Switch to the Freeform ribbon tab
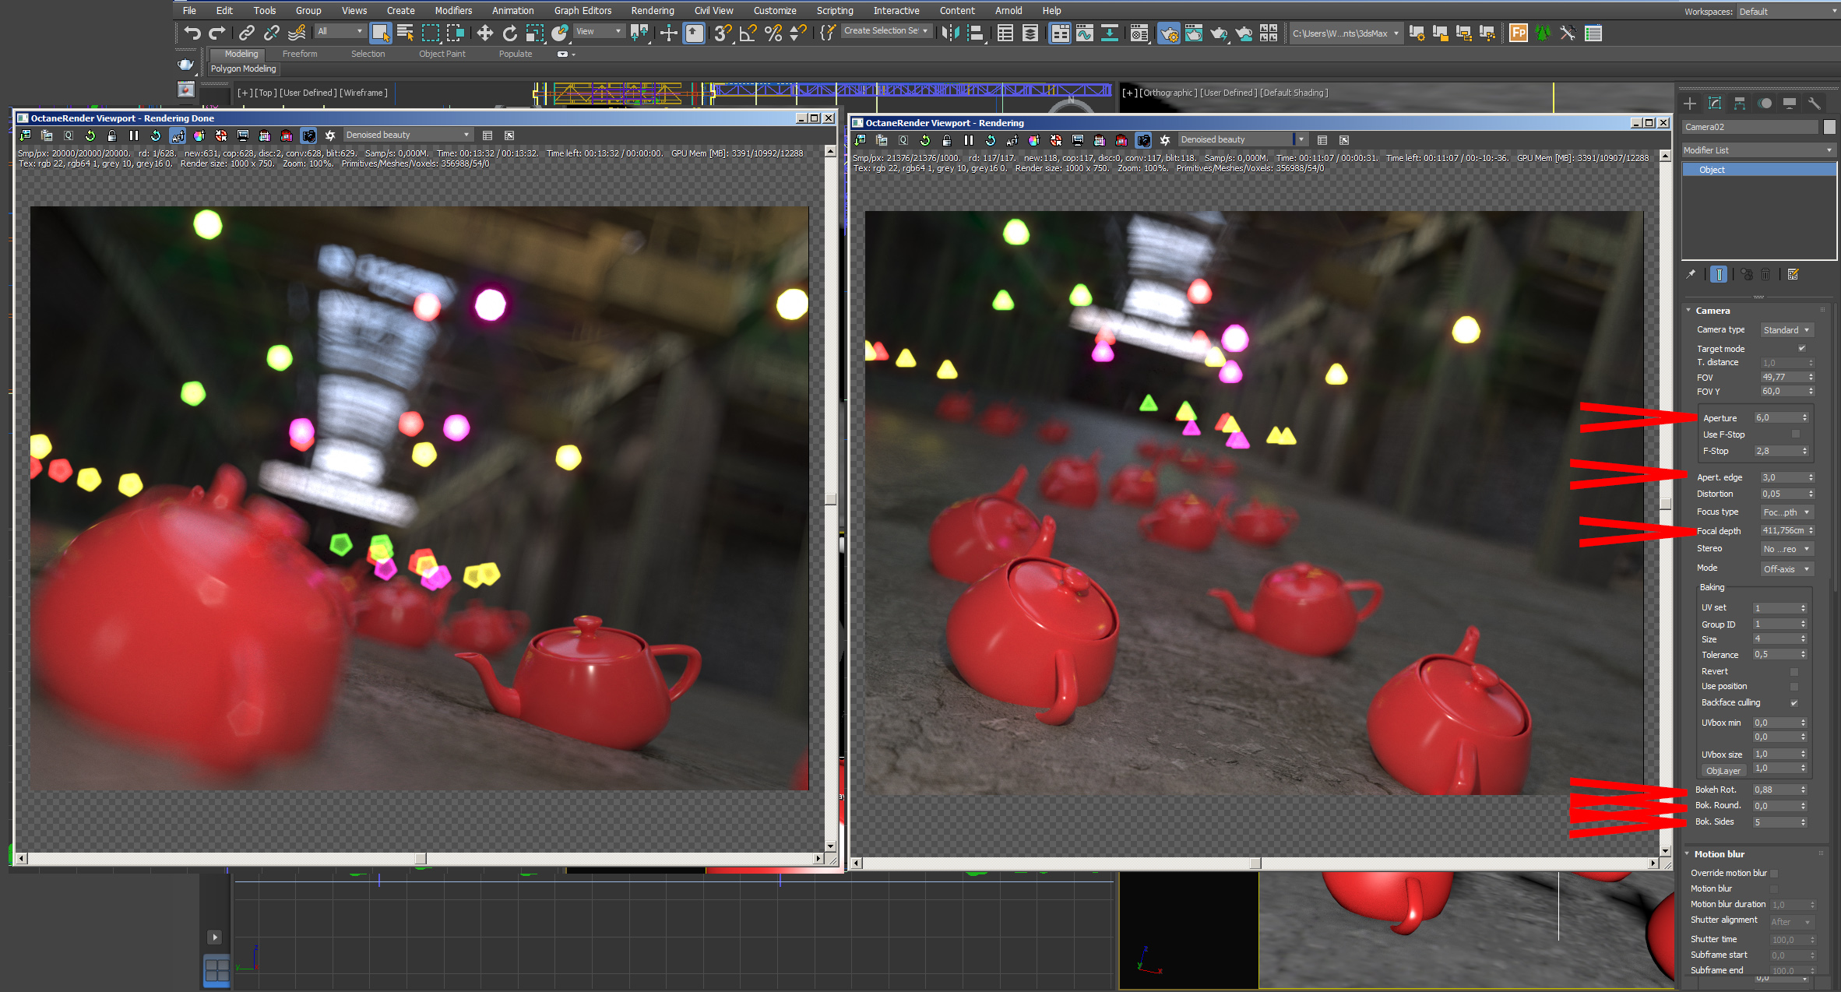The height and width of the screenshot is (992, 1841). coord(299,54)
